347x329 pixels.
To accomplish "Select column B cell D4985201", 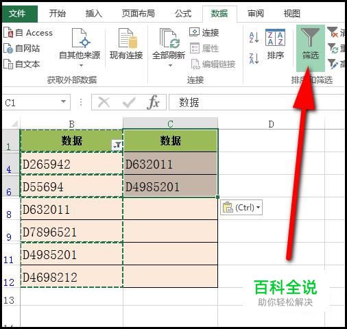I will tap(71, 254).
